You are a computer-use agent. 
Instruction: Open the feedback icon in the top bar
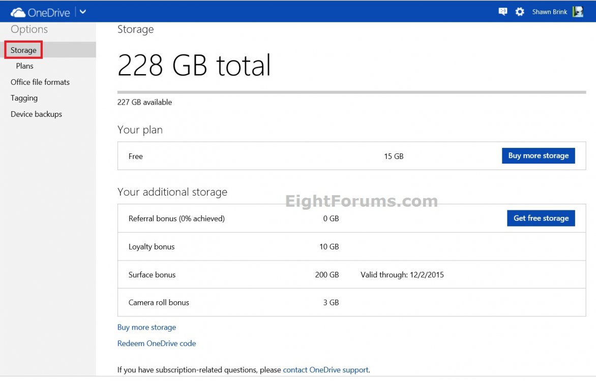point(502,11)
